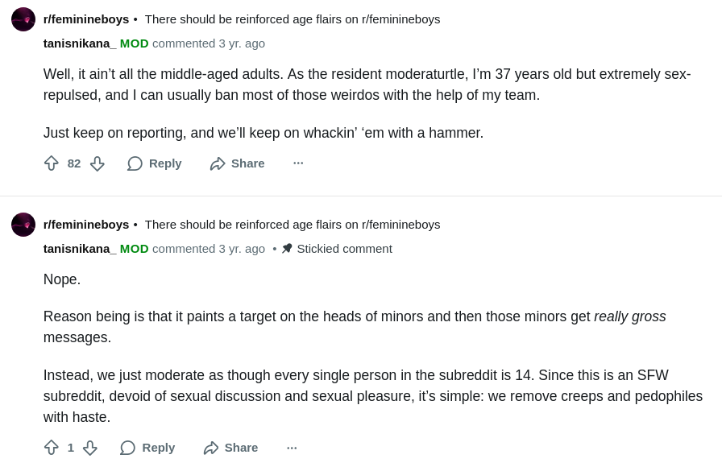Downvote the first comment with 82 points
Screen dimensions: 722x467
click(x=97, y=163)
